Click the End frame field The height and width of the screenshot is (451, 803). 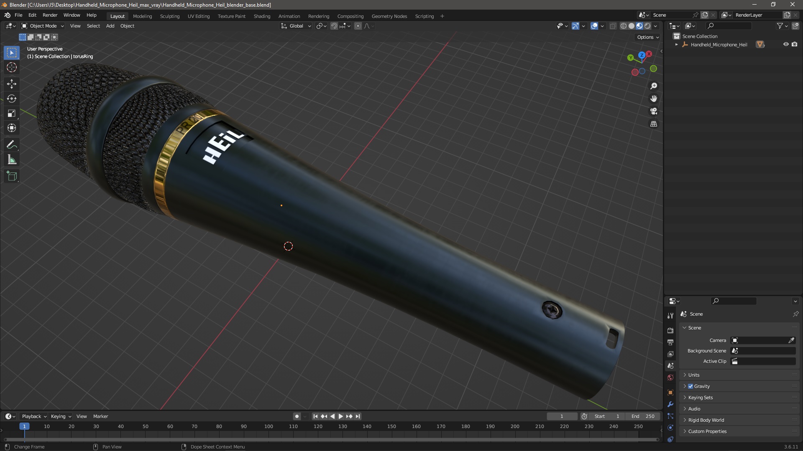tap(643, 416)
